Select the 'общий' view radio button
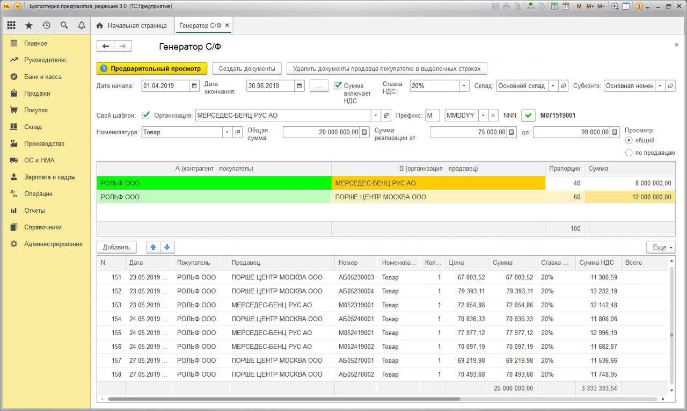Screen dimensions: 687x411 pos(629,140)
